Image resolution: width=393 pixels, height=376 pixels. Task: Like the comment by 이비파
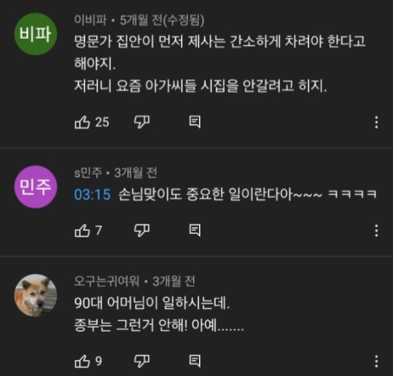tap(82, 122)
